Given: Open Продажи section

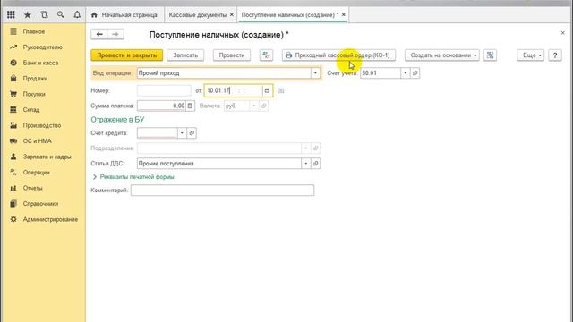Looking at the screenshot, I should point(44,79).
